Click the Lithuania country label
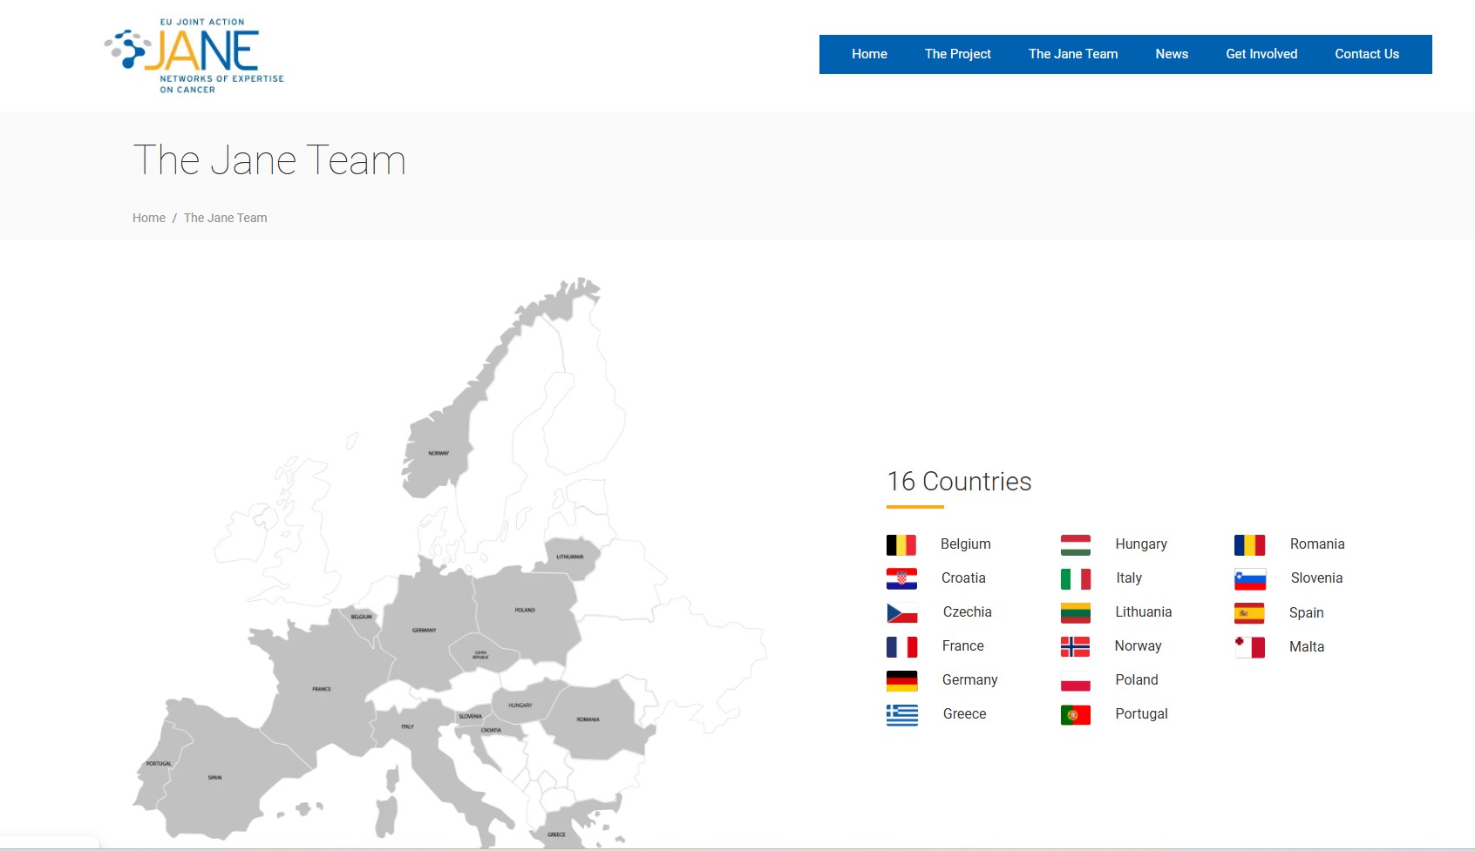 point(1143,612)
